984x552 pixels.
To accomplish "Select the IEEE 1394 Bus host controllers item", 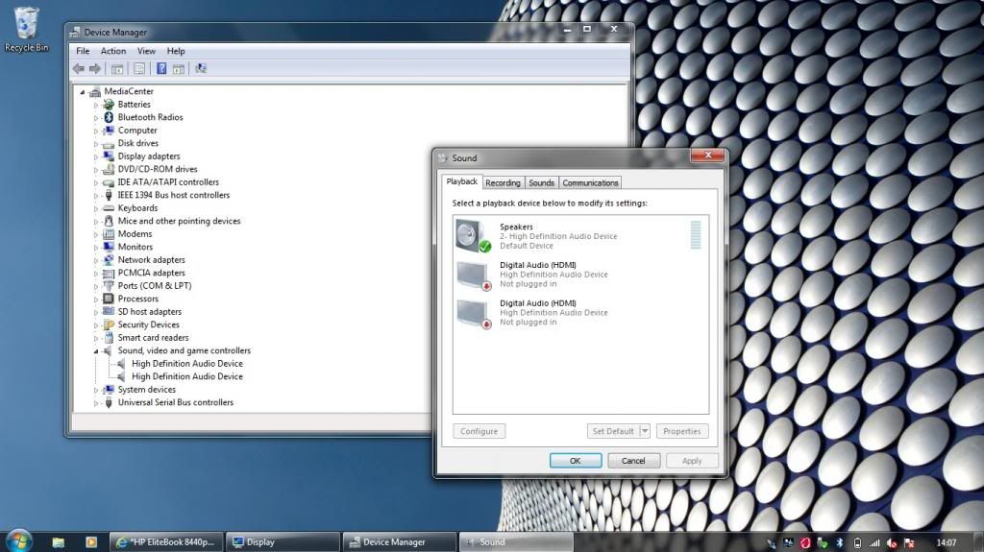I will tap(174, 195).
